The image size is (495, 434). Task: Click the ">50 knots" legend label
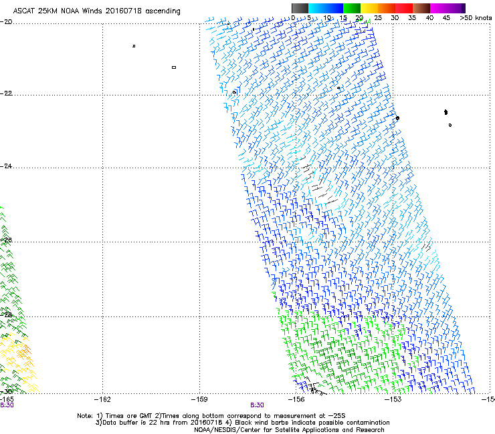(x=476, y=18)
